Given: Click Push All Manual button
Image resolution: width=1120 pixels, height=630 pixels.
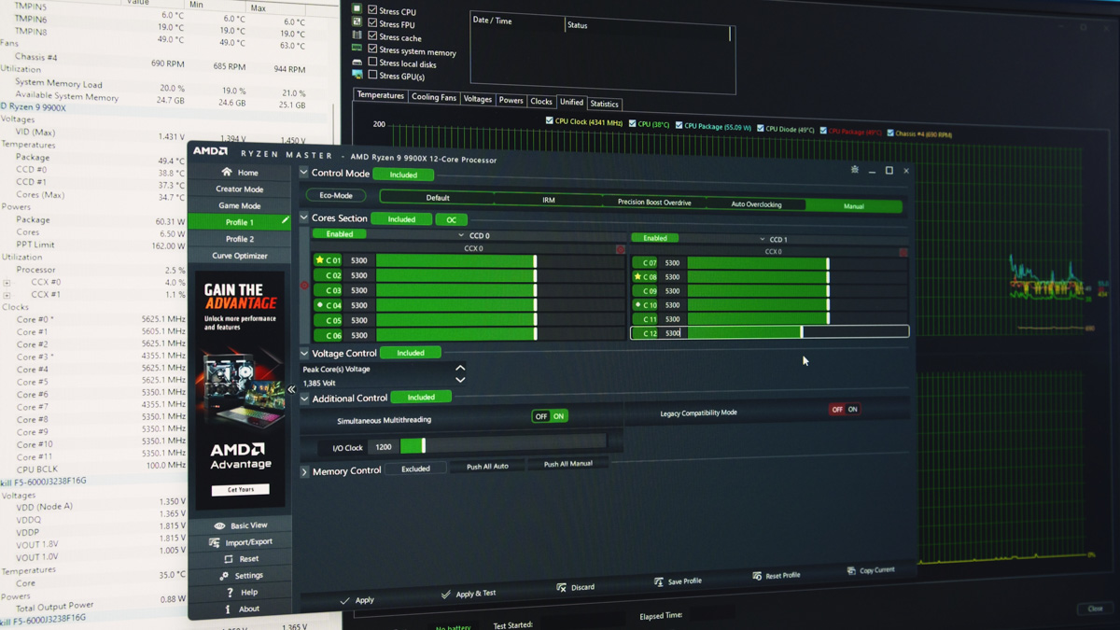Looking at the screenshot, I should [x=567, y=464].
